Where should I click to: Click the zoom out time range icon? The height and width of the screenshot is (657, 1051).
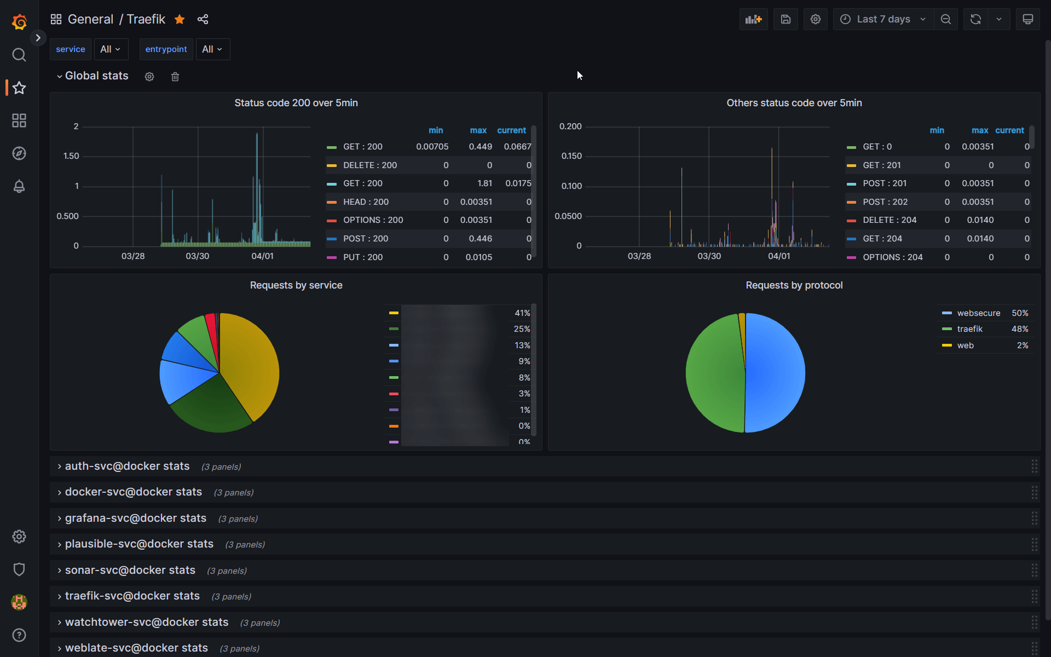point(946,19)
